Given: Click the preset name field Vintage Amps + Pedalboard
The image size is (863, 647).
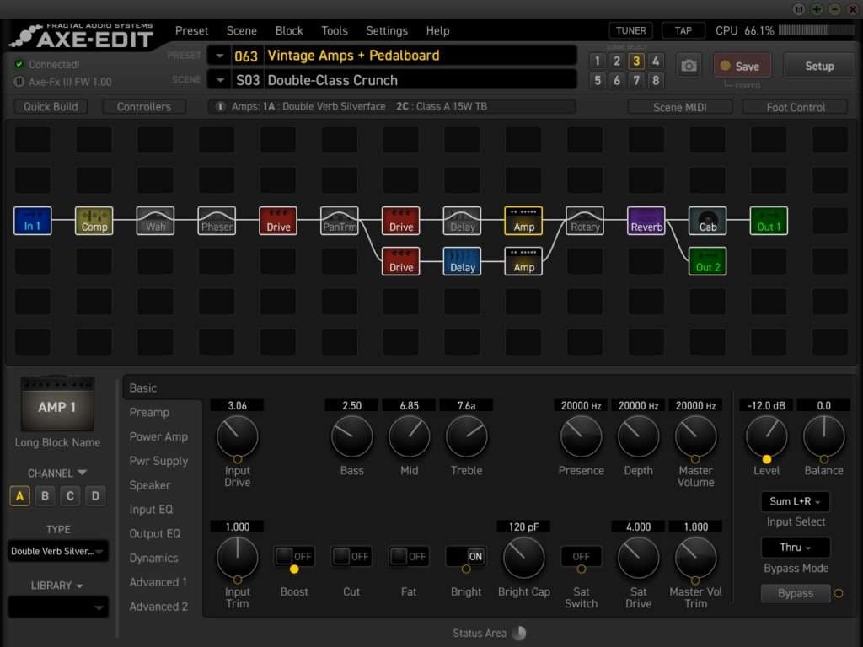Looking at the screenshot, I should (x=420, y=56).
